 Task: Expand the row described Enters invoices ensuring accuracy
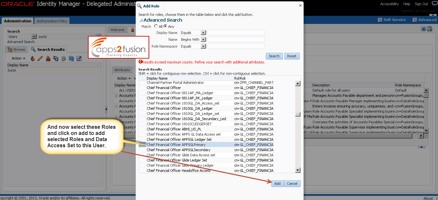click(116, 106)
